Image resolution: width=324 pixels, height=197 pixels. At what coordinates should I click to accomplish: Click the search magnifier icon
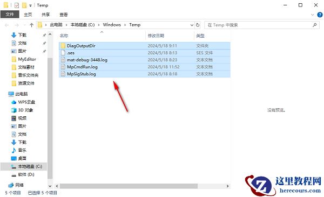pos(314,25)
